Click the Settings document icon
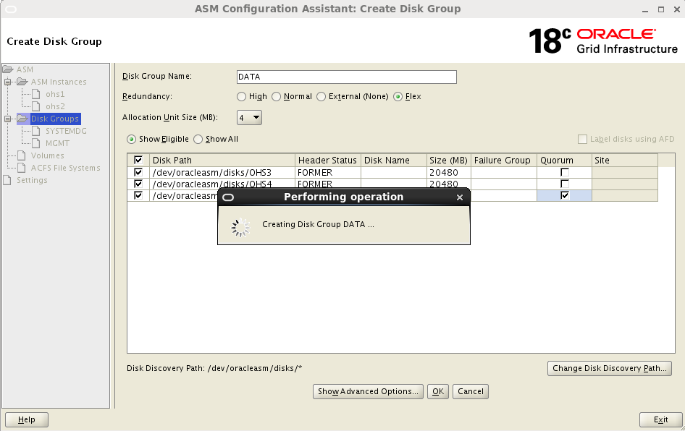 (x=7, y=180)
